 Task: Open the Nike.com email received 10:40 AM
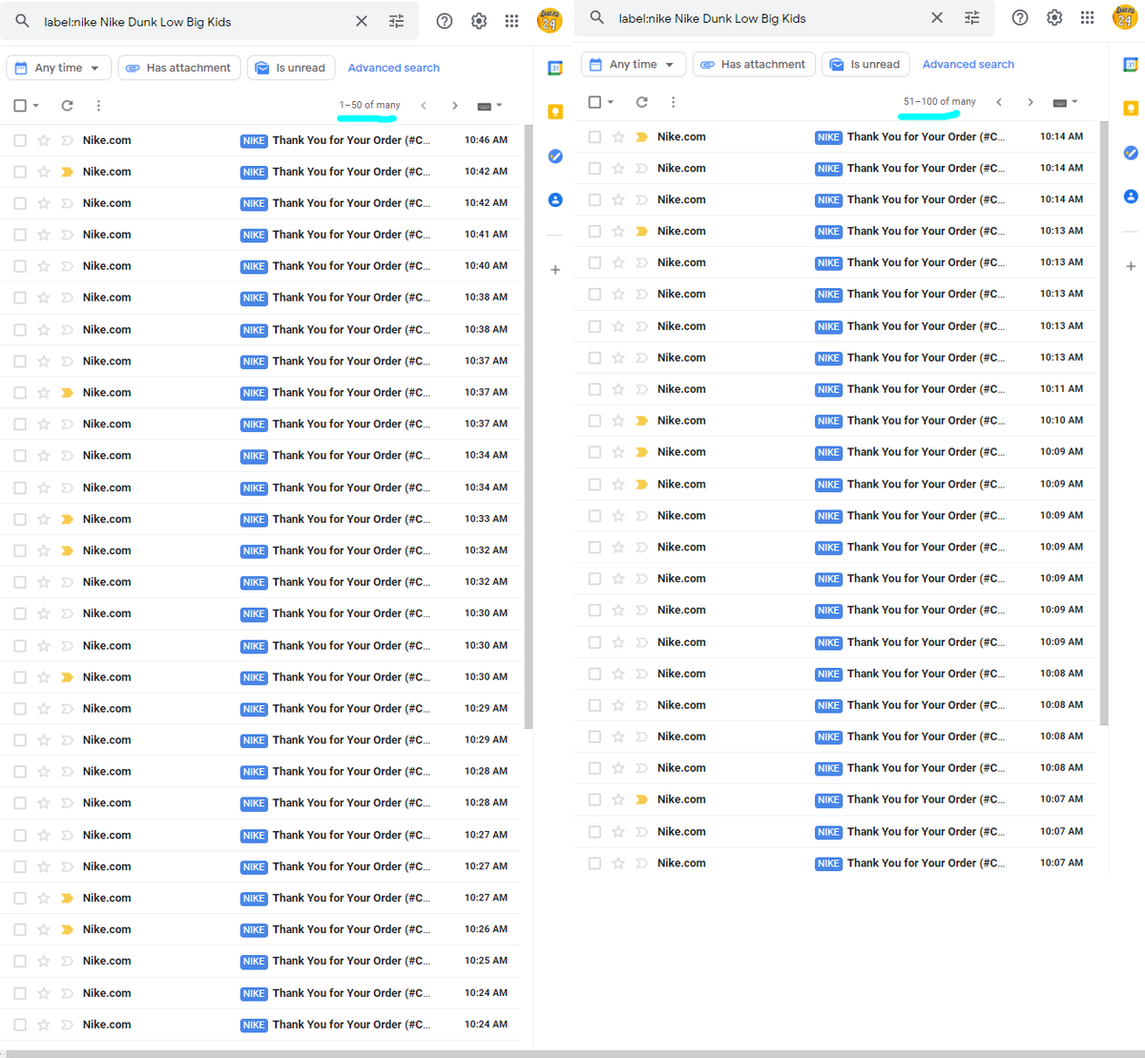coord(260,266)
